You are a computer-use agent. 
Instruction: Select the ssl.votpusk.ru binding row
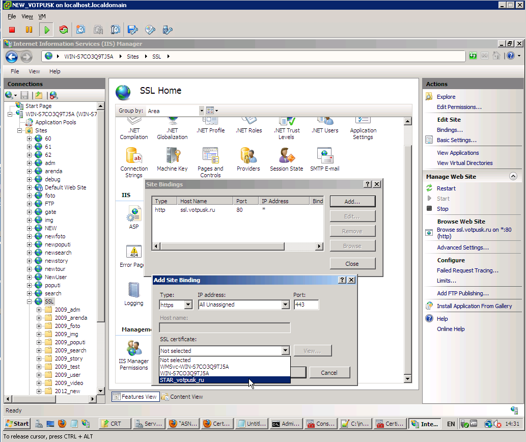click(x=237, y=210)
